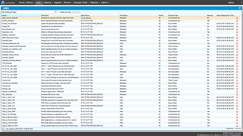Select the Example_Linux_Backup_Job row name
Screen dimensions: 243x136
pyautogui.click(x=12, y=49)
